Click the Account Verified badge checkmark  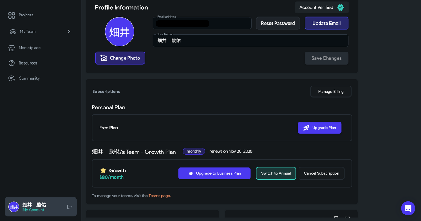click(340, 7)
